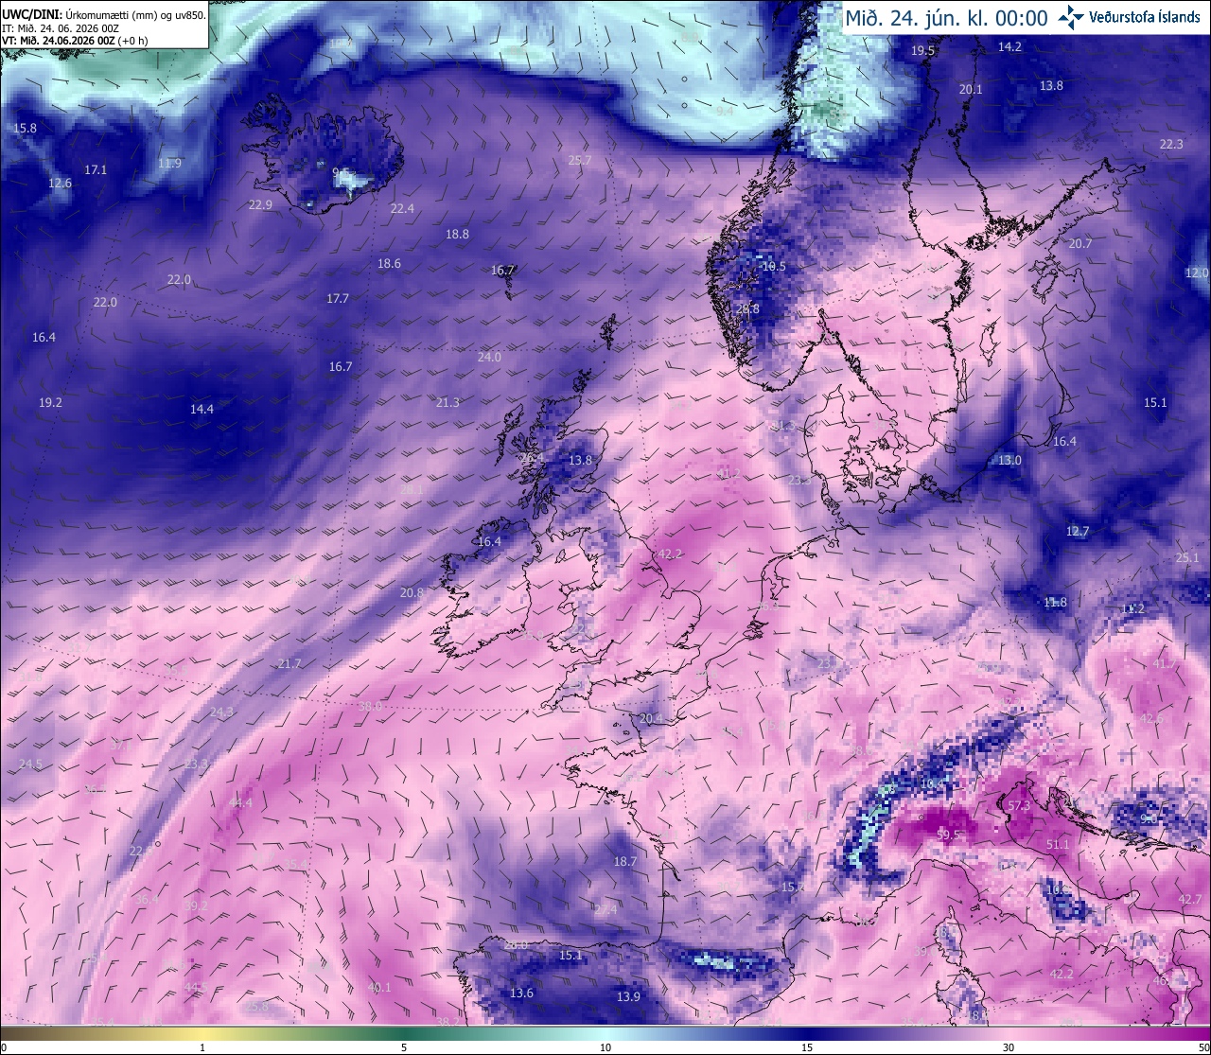This screenshot has width=1211, height=1055.
Task: Select the Mið. 24. jún. kl. 00:00 timestamp
Action: 947,18
